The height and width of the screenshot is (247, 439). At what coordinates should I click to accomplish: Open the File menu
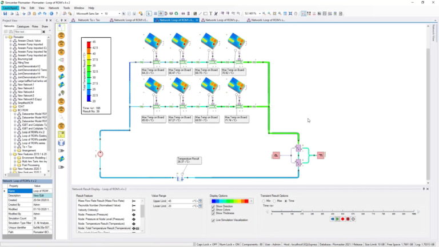tap(23, 8)
